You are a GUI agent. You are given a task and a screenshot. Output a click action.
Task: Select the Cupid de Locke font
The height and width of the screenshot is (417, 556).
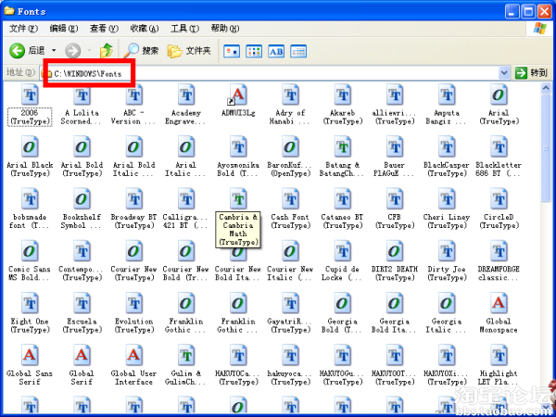[x=342, y=261]
